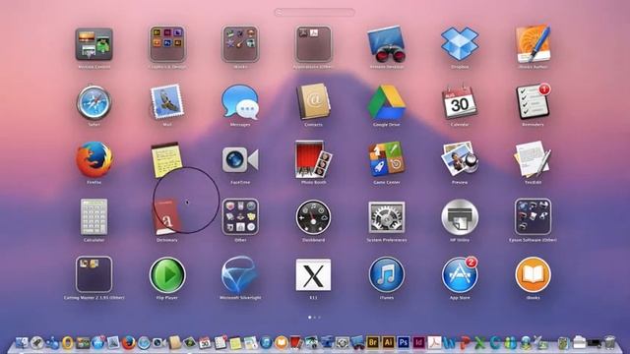
Task: Launch InDesign (Id) from the Dock
Action: (x=418, y=342)
